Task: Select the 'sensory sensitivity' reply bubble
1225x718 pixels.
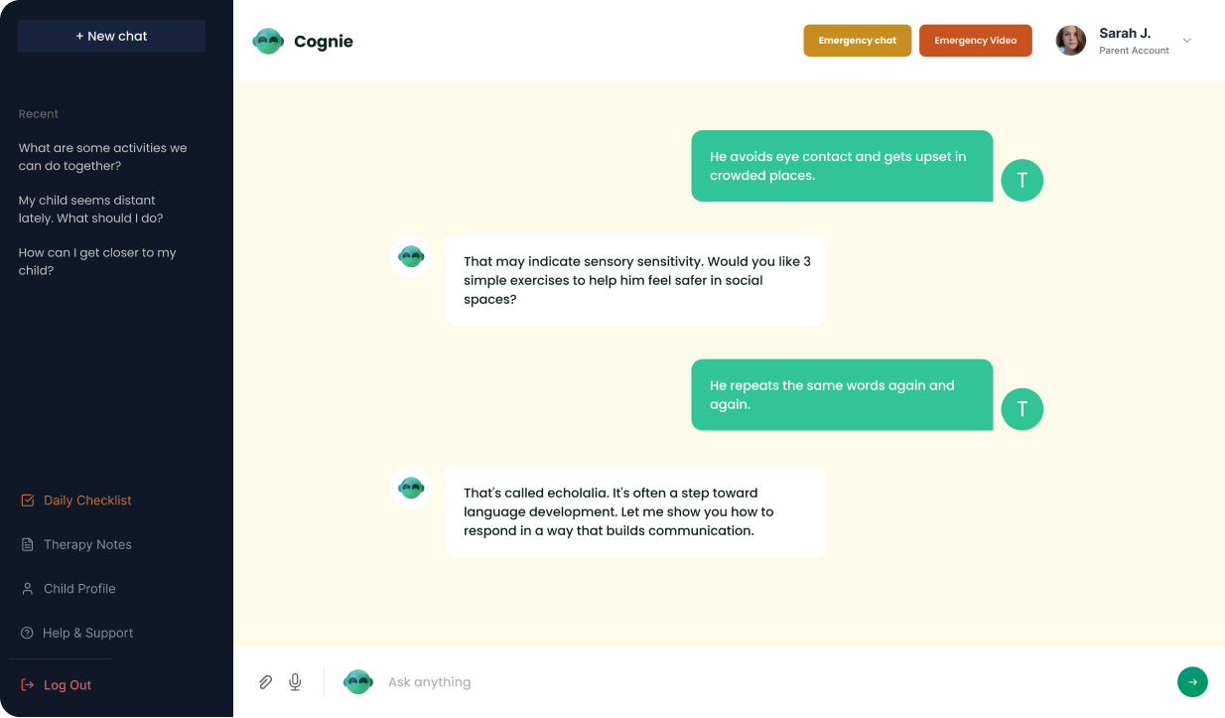Action: (635, 280)
